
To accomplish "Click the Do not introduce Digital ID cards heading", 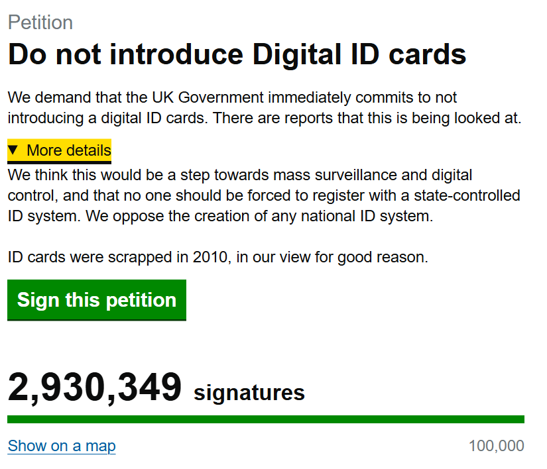I will 237,55.
